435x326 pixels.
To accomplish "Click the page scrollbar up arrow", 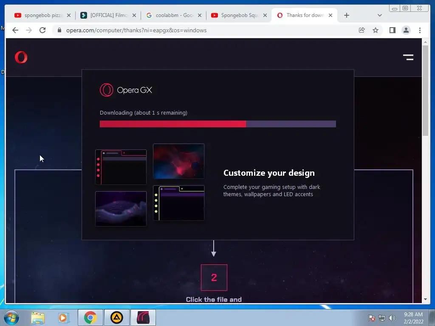I will coord(425,42).
